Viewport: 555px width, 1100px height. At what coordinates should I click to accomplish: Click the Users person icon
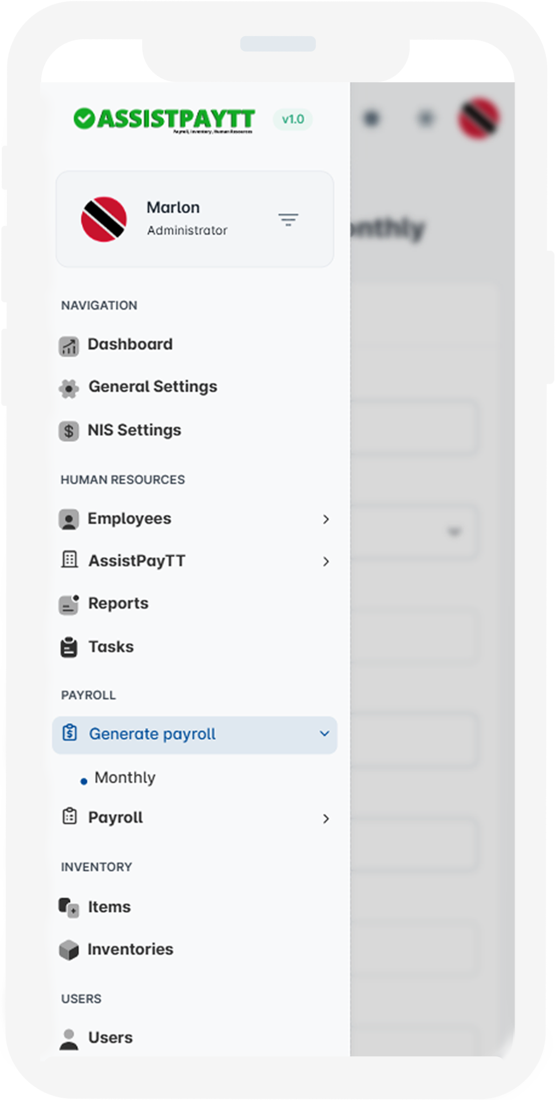click(x=69, y=1039)
